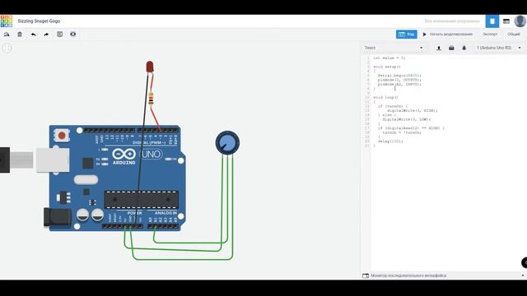Viewport: 527px width, 296px height.
Task: Click the trash delete icon
Action: coord(20,35)
